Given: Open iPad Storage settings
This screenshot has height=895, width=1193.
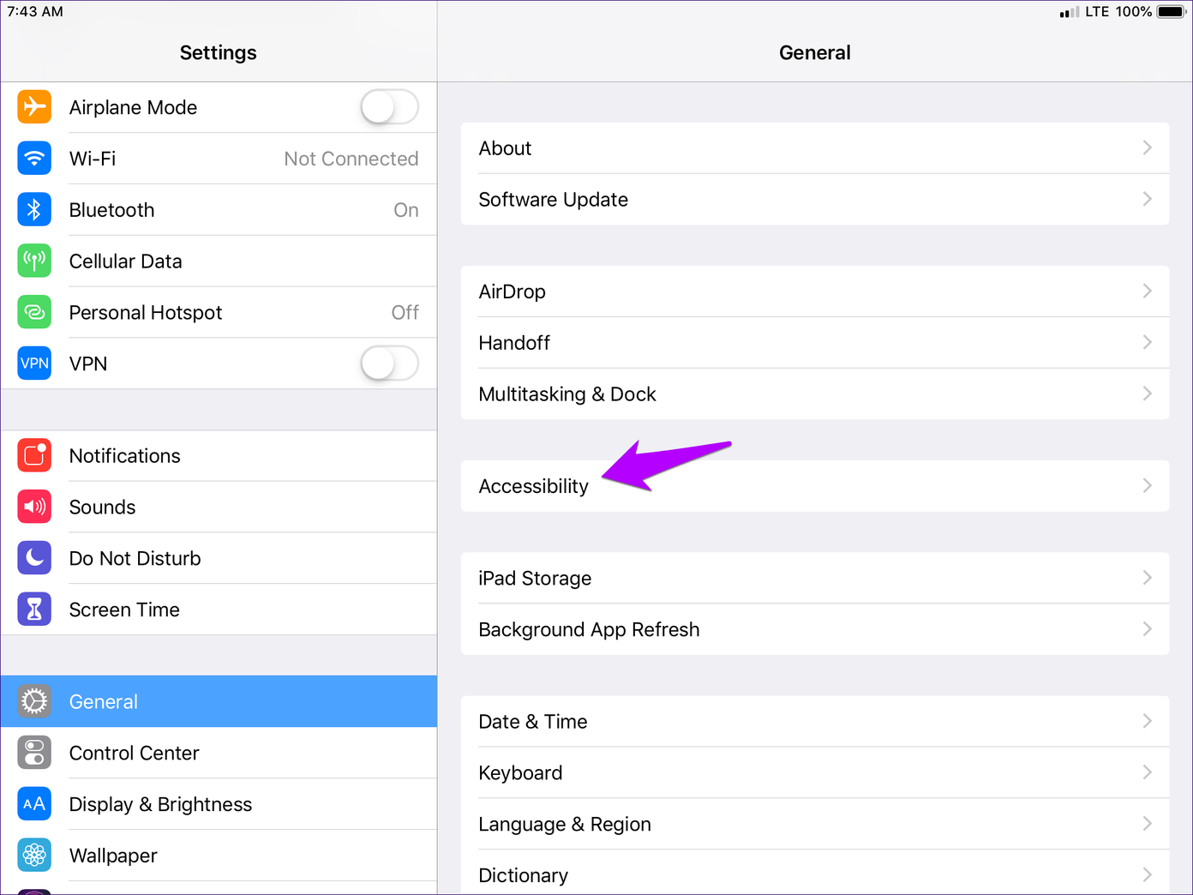Looking at the screenshot, I should 535,579.
